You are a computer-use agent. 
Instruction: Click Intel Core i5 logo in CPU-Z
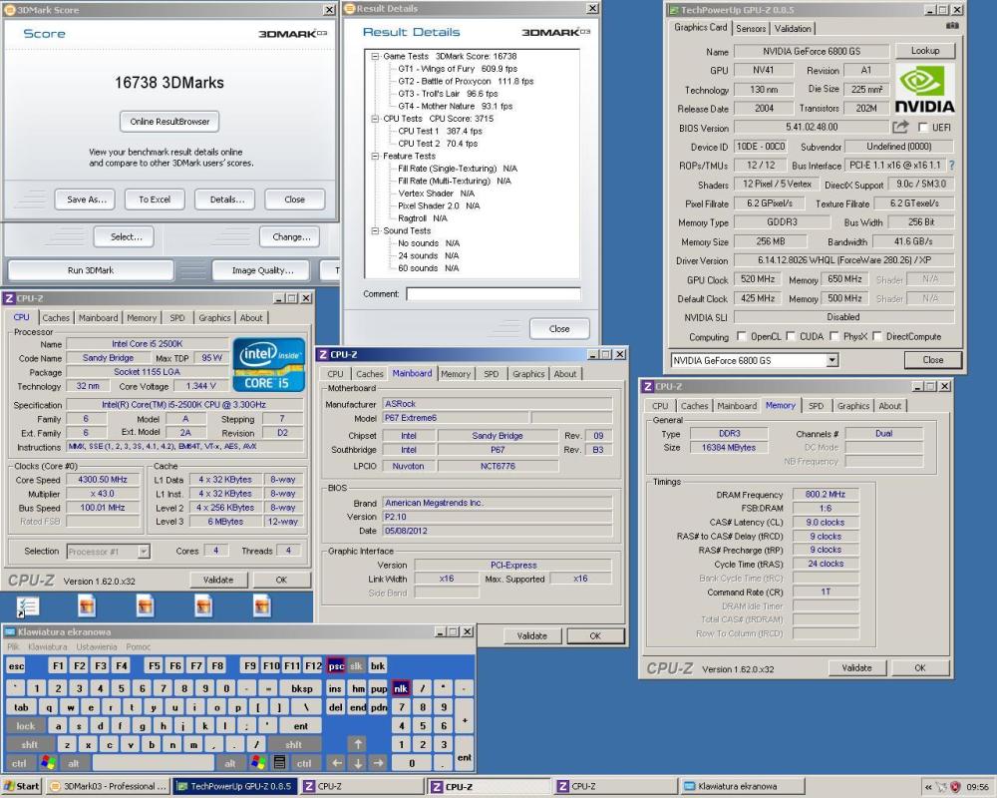tap(268, 365)
